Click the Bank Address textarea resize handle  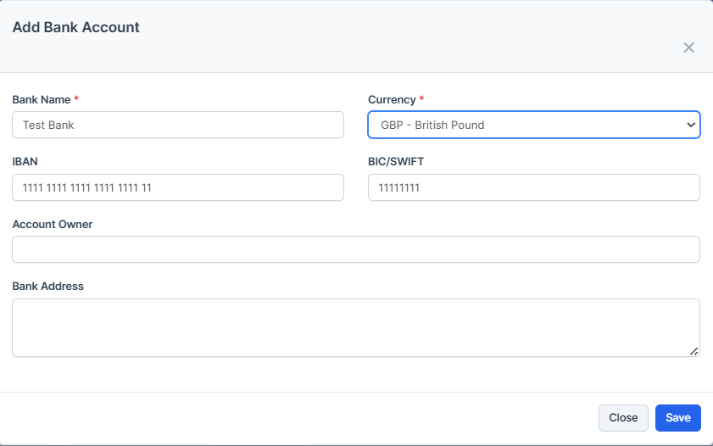[x=694, y=350]
